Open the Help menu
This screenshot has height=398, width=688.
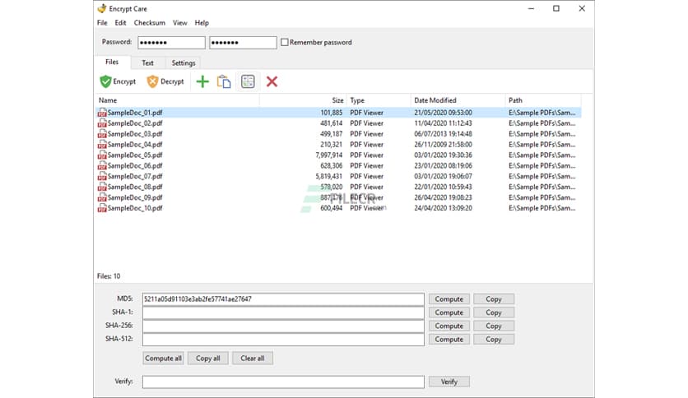point(202,23)
